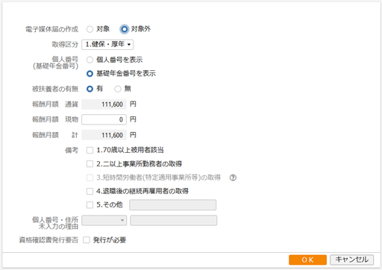
Task: Click the 資格確認書発行要否 label
Action: point(48,240)
